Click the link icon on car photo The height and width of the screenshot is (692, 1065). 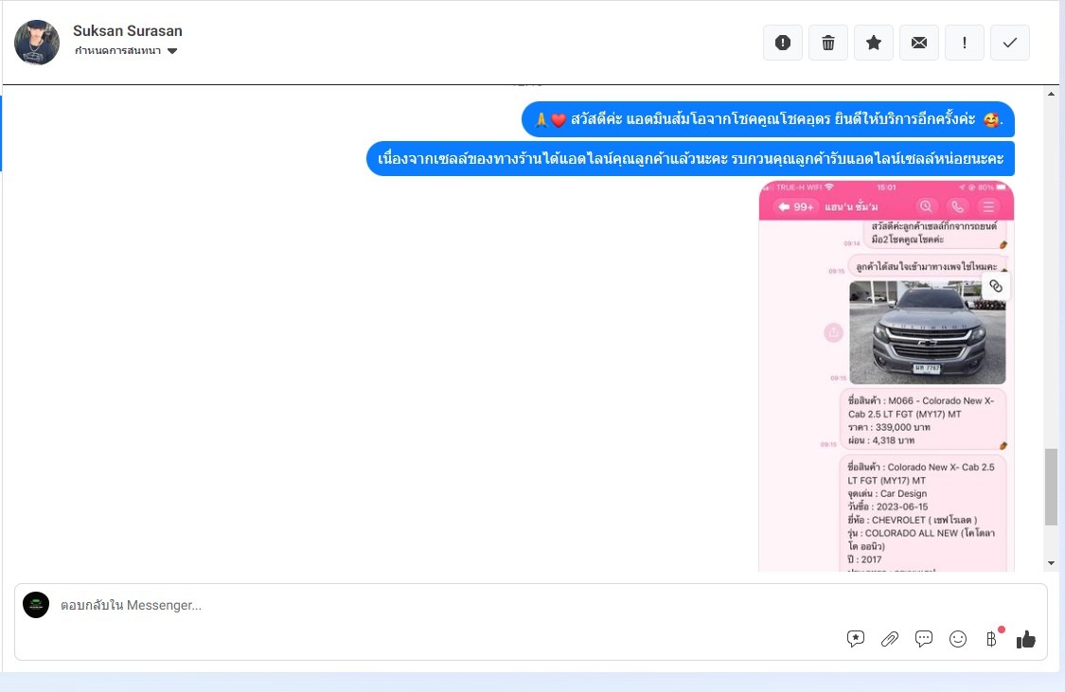(x=996, y=286)
